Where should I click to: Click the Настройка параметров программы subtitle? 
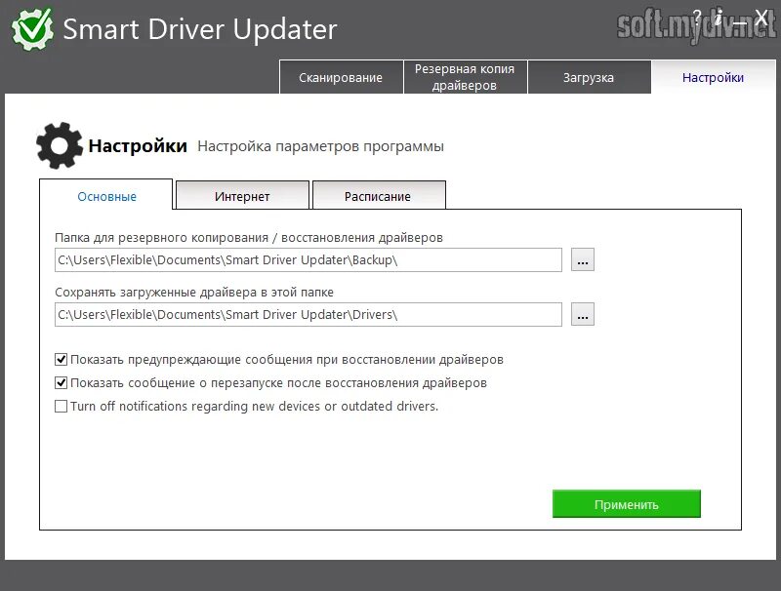click(320, 146)
